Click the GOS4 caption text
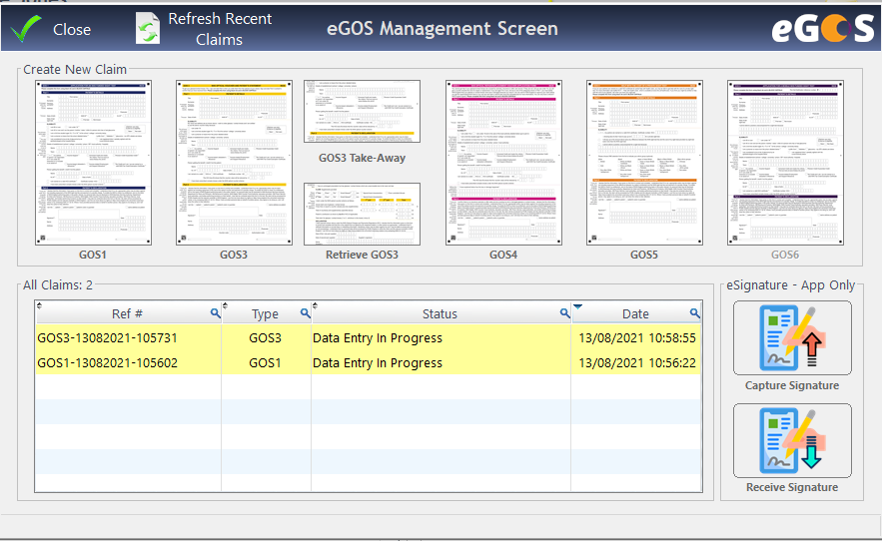Image resolution: width=882 pixels, height=541 pixels. (503, 255)
